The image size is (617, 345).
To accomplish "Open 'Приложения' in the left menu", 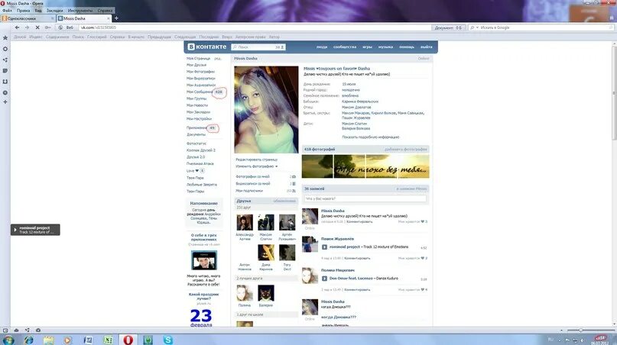I will point(196,127).
